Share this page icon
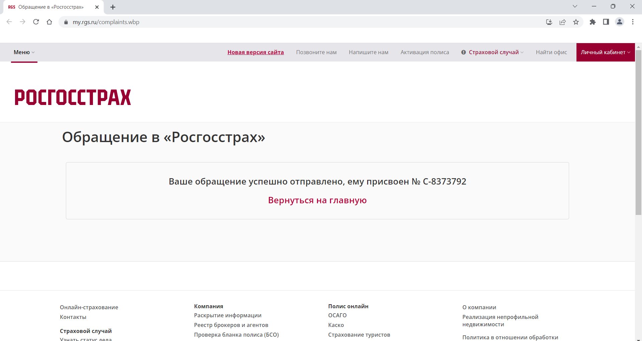 (562, 22)
